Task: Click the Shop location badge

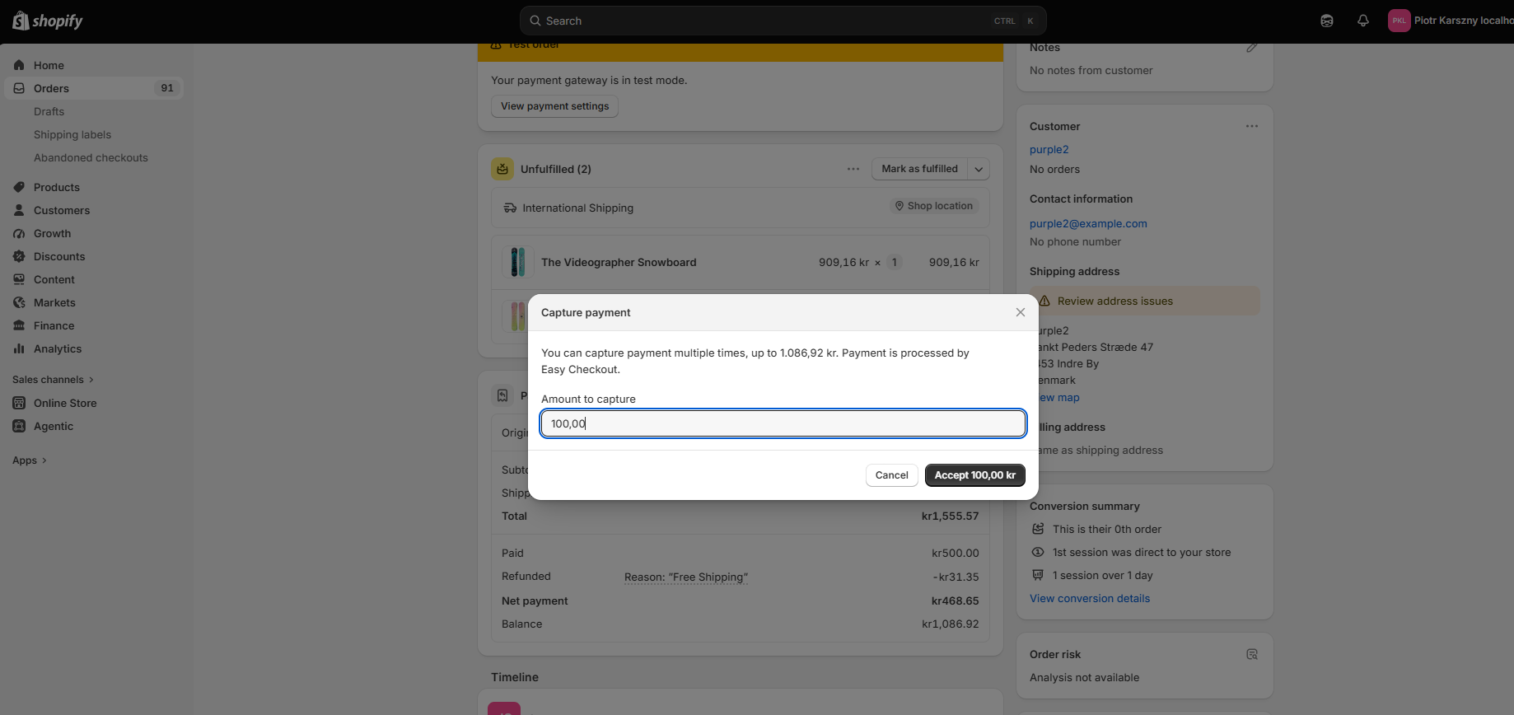Action: tap(934, 206)
